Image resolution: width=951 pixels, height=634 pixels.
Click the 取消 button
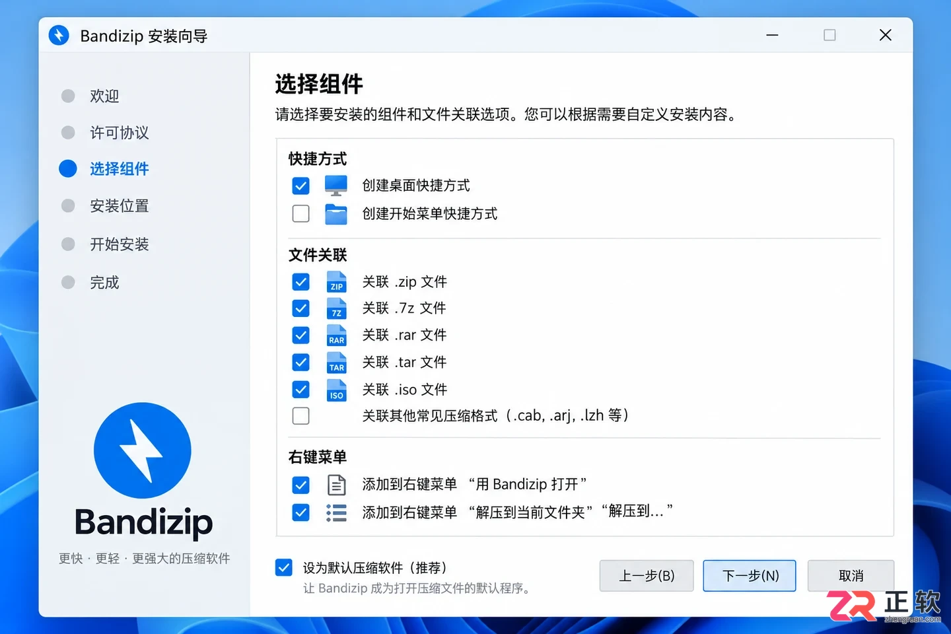[x=851, y=576]
